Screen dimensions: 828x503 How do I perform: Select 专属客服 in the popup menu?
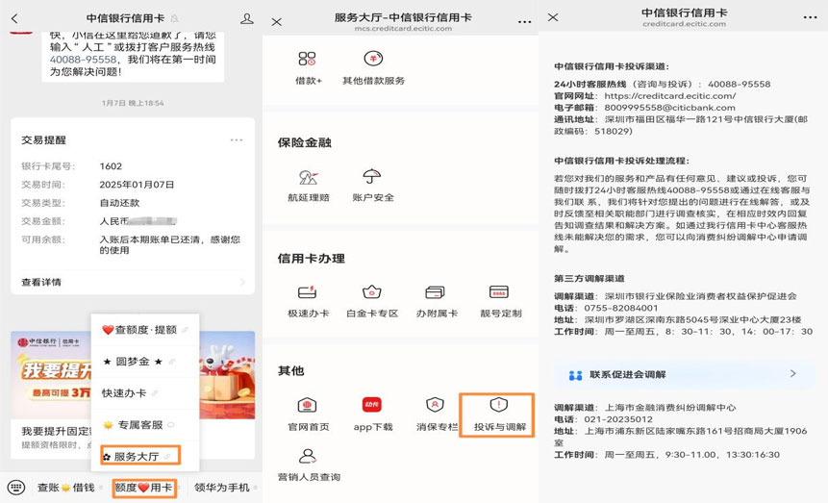coord(145,425)
